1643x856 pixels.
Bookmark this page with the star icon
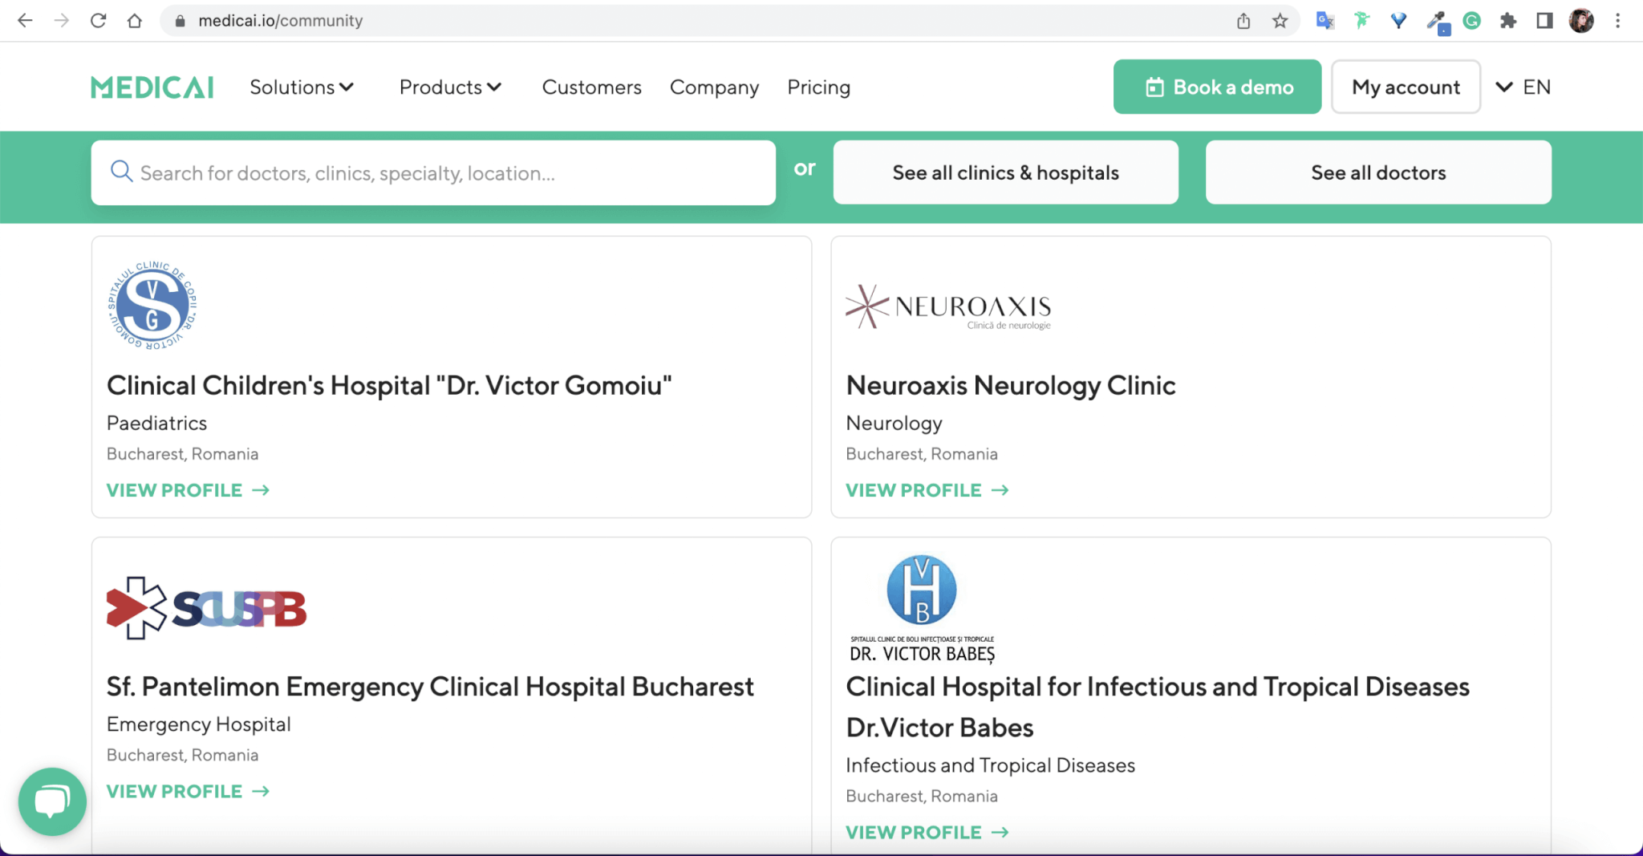pos(1280,21)
